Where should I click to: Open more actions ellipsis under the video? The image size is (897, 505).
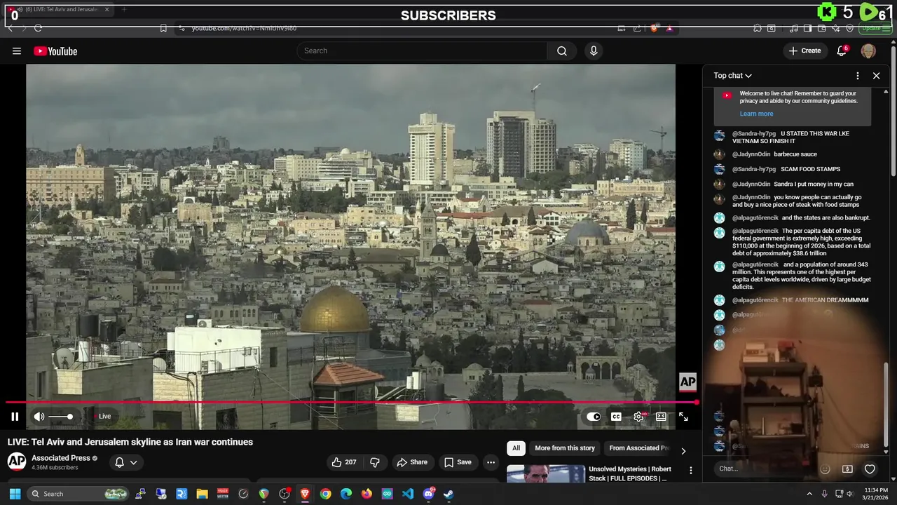(491, 462)
